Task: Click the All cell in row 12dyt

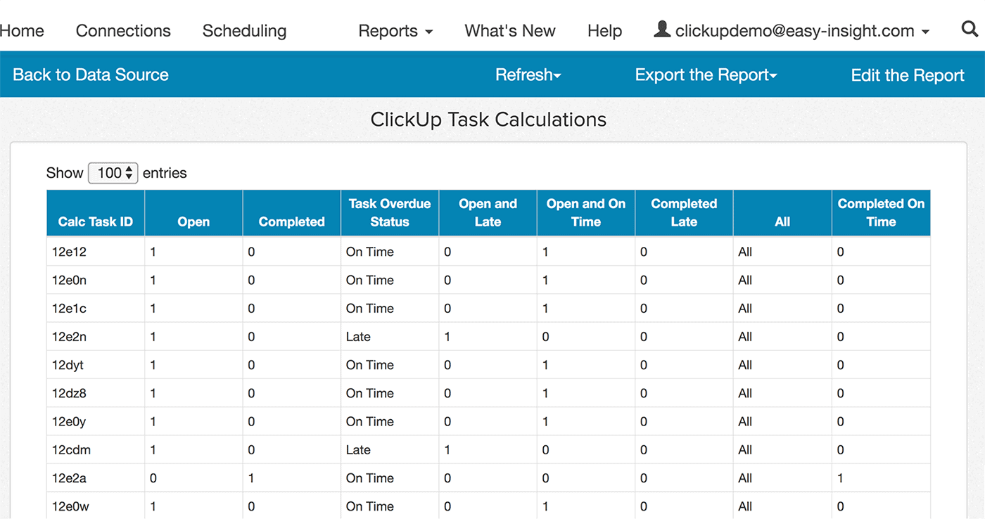Action: click(745, 365)
